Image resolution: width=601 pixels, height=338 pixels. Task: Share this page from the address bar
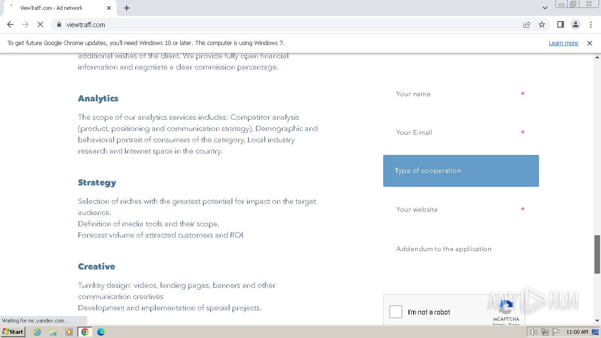tap(527, 24)
